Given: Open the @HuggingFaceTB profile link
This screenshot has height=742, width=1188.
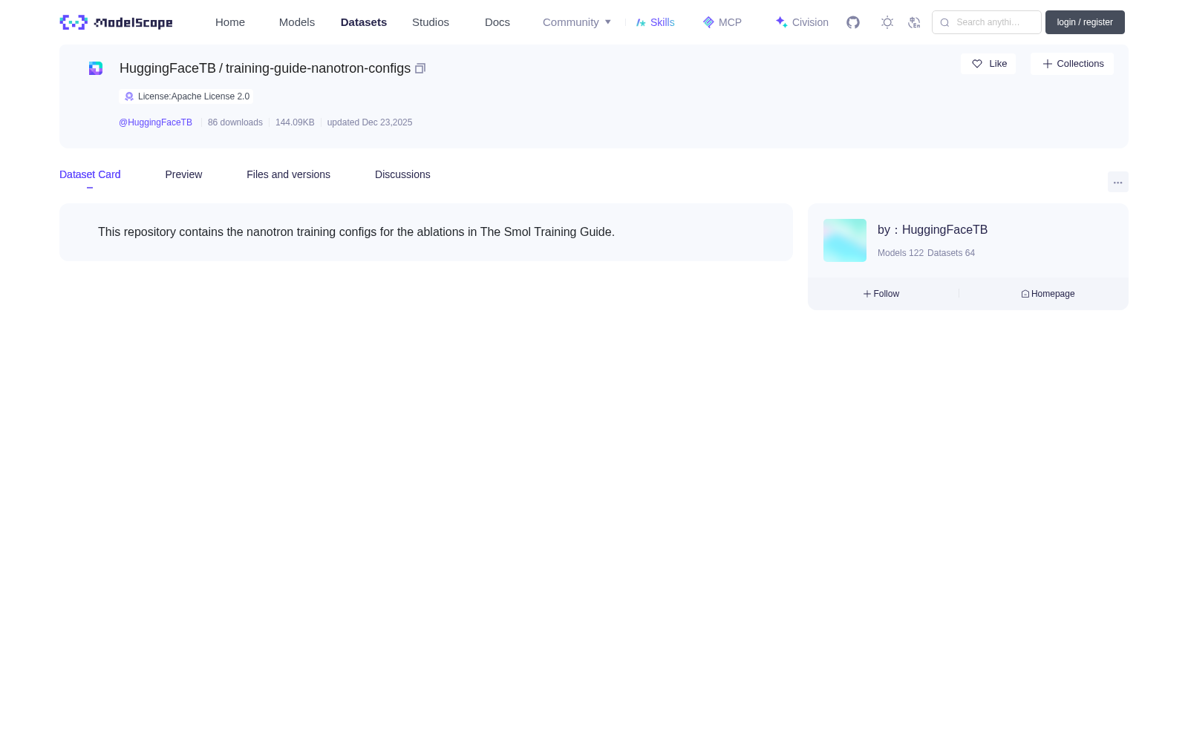Looking at the screenshot, I should click(155, 122).
